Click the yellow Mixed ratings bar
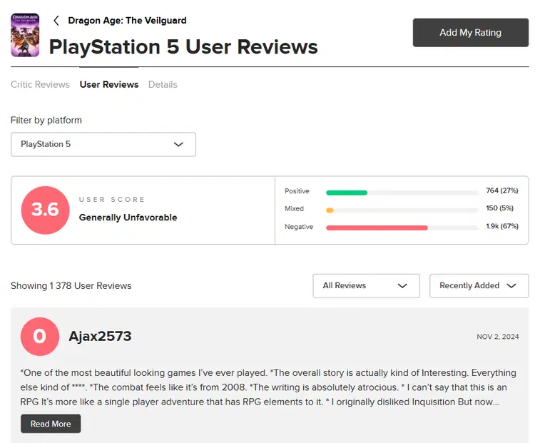The width and height of the screenshot is (535, 443). click(330, 210)
